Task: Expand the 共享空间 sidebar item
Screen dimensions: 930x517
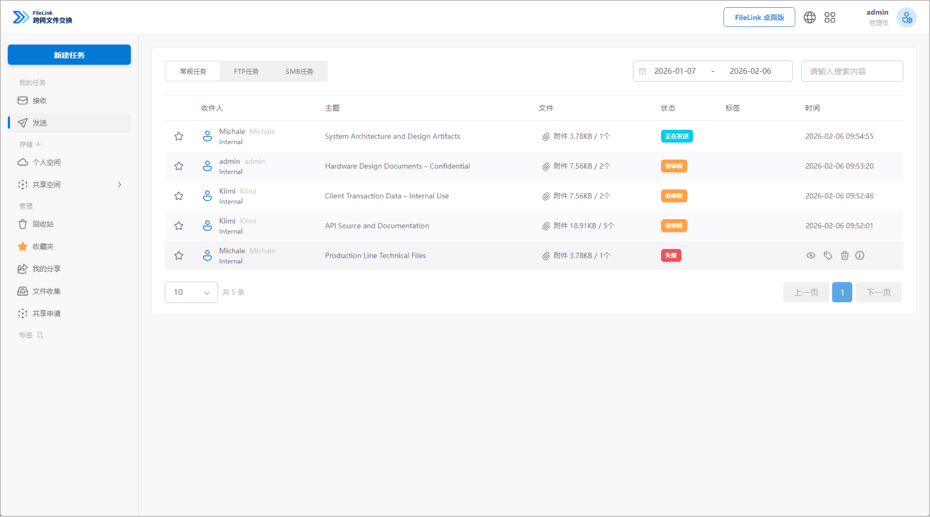Action: [120, 184]
